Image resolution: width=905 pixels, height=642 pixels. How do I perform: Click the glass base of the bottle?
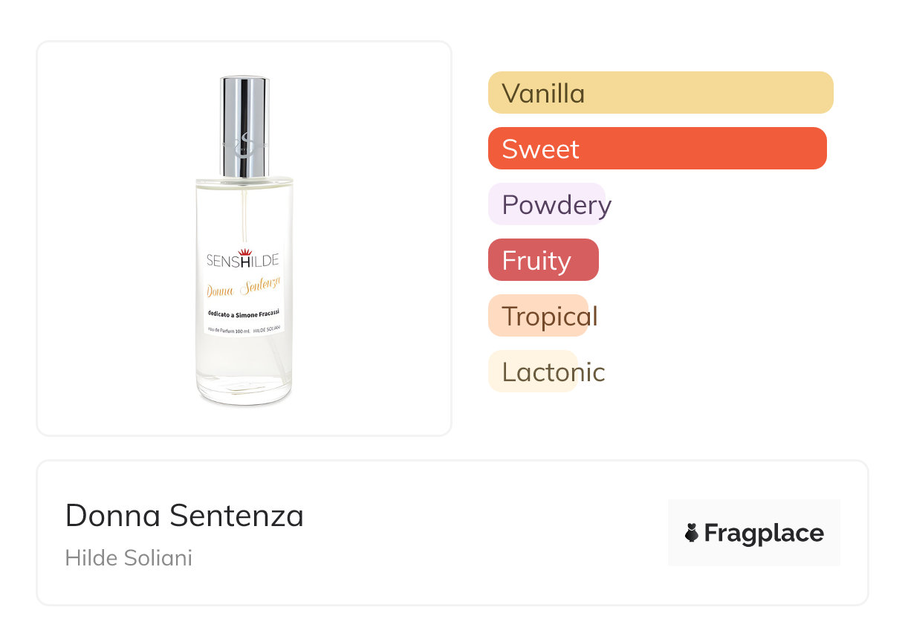(244, 390)
